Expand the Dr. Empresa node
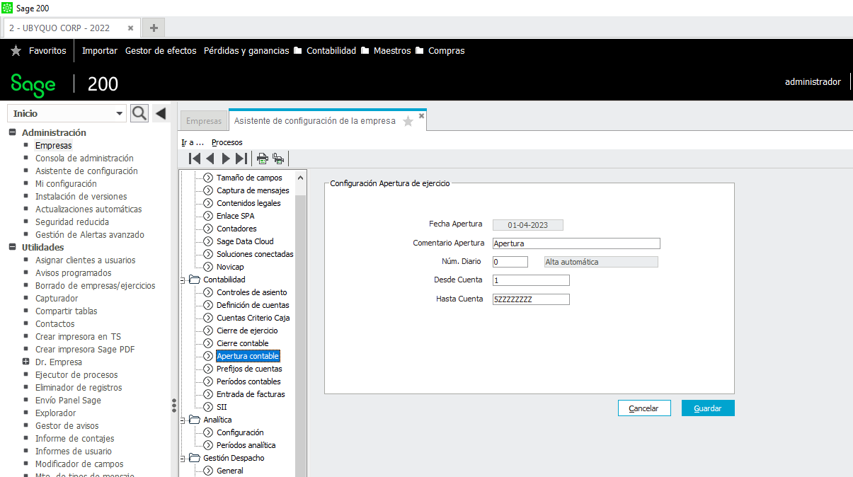853x477 pixels. (26, 362)
